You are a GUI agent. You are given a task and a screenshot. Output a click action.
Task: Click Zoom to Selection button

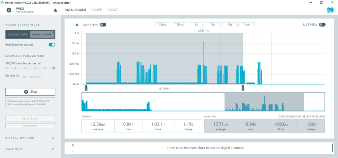(290, 117)
